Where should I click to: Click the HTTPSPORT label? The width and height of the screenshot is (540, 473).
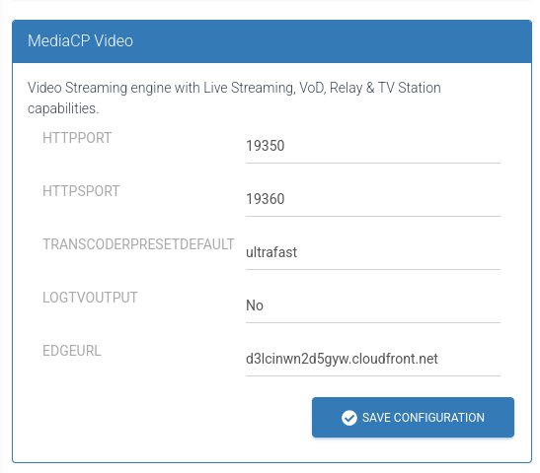tap(81, 191)
